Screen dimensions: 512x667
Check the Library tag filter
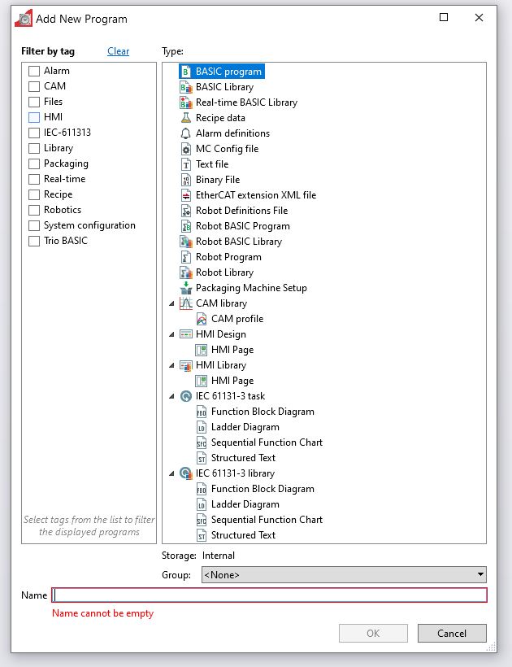[34, 149]
